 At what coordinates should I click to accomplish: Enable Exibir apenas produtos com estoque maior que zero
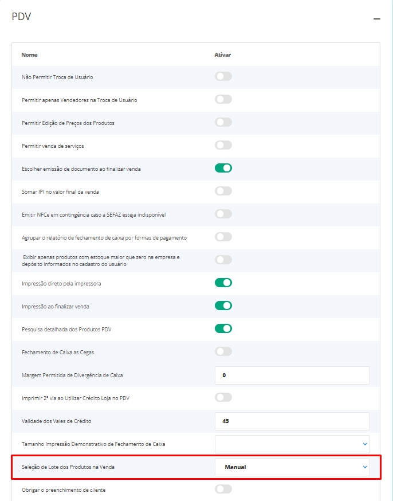click(223, 260)
